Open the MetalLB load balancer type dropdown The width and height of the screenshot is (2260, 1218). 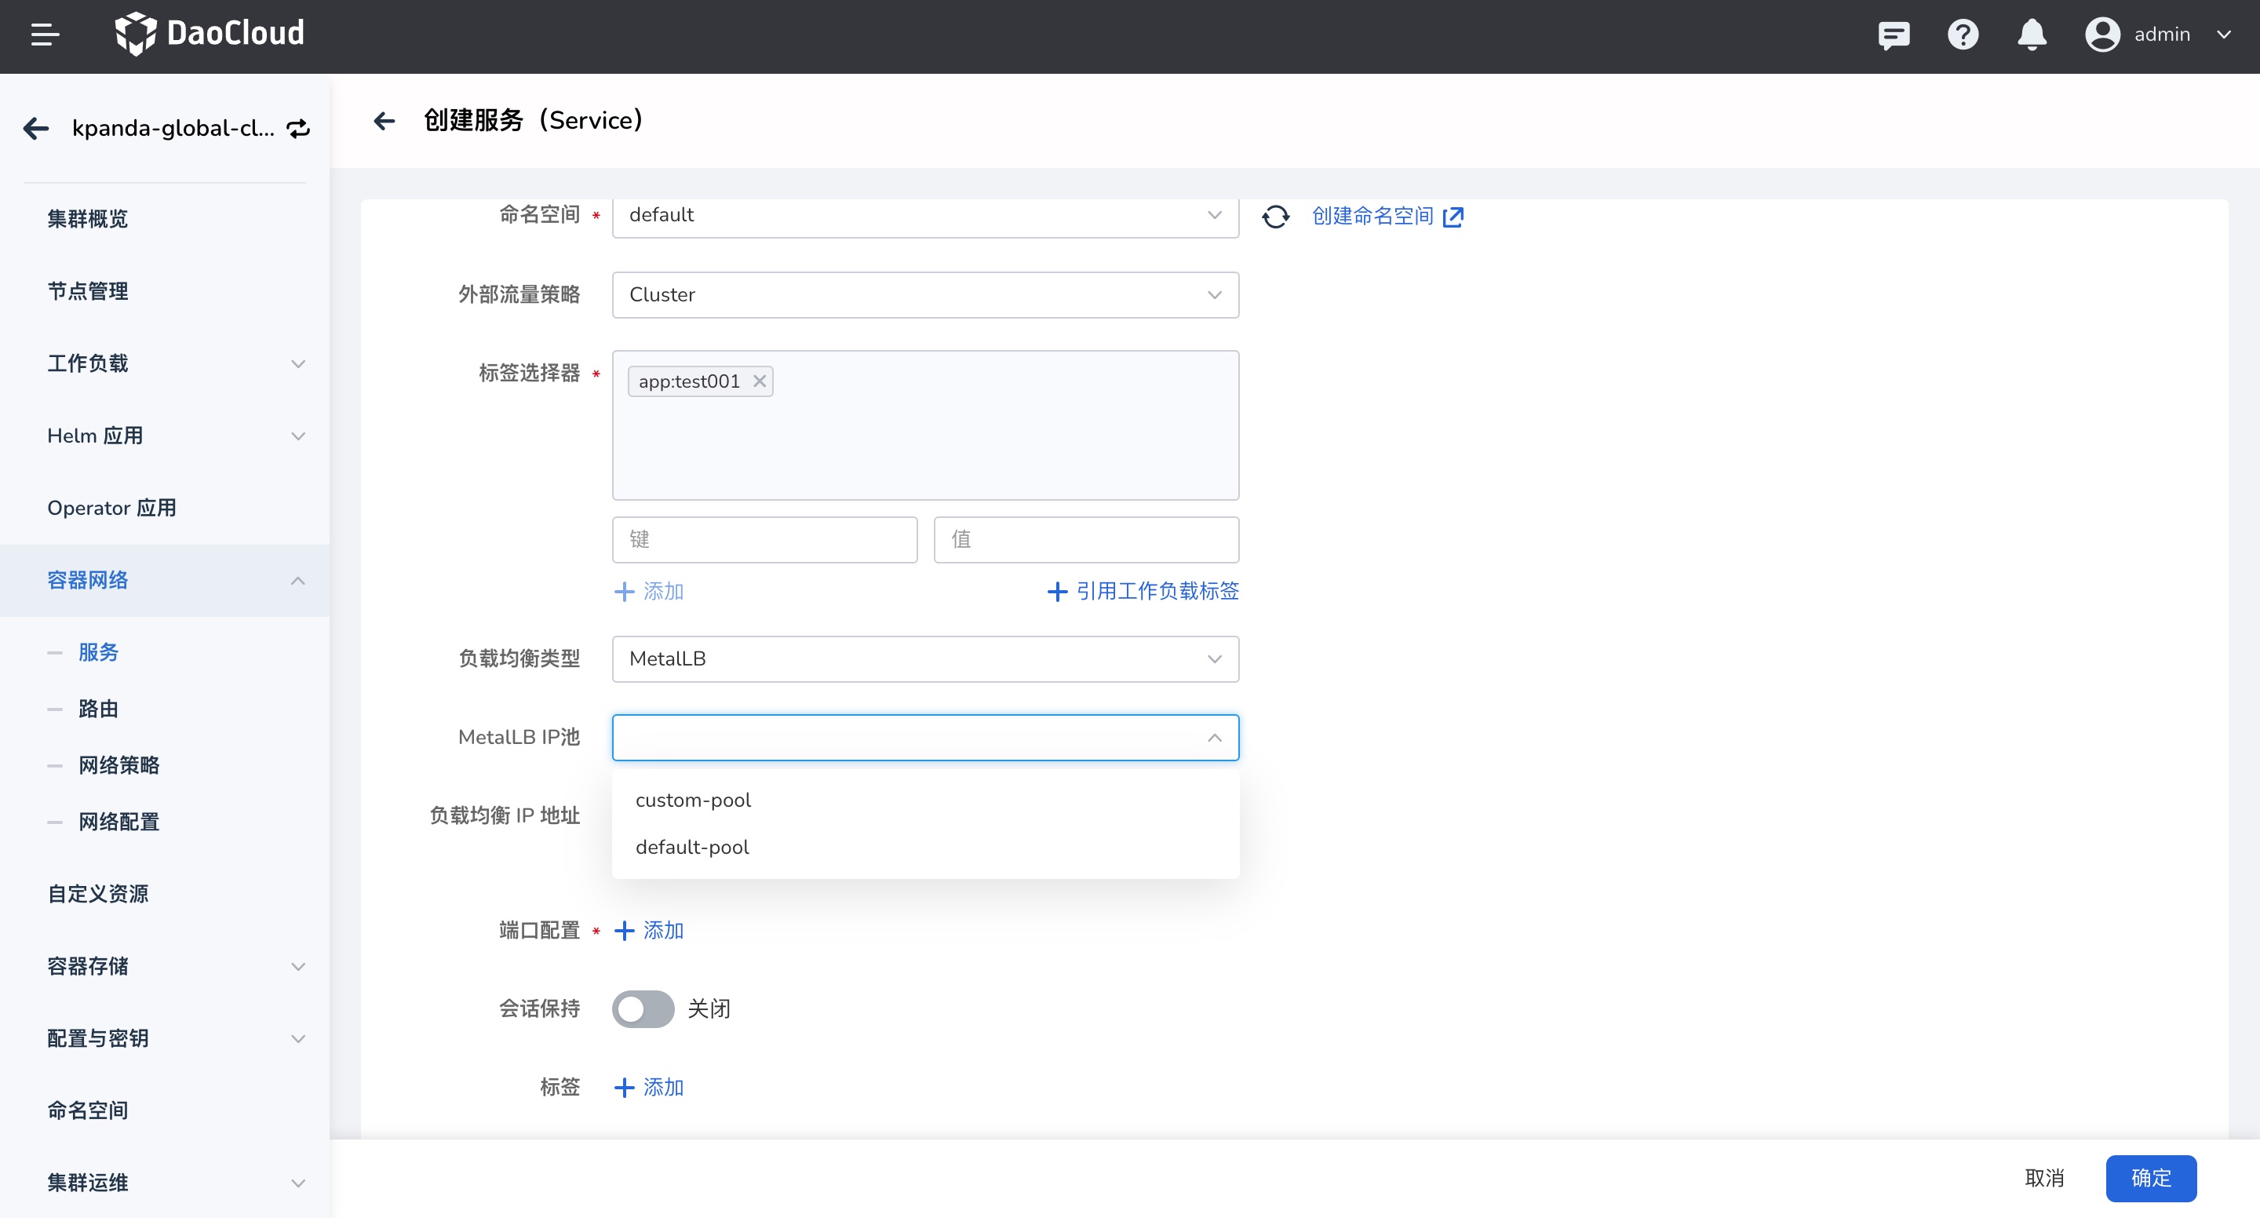pyautogui.click(x=924, y=658)
